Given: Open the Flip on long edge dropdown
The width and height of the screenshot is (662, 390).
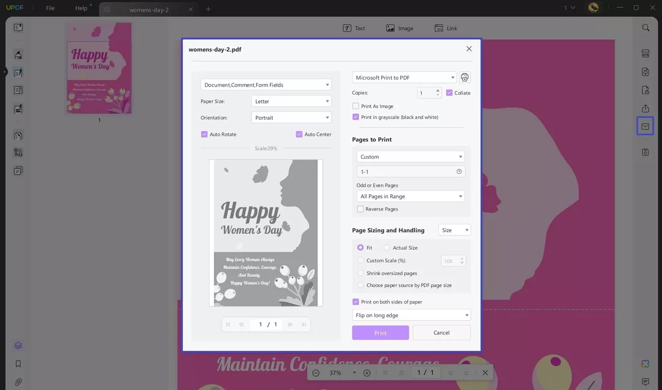Looking at the screenshot, I should tap(411, 315).
